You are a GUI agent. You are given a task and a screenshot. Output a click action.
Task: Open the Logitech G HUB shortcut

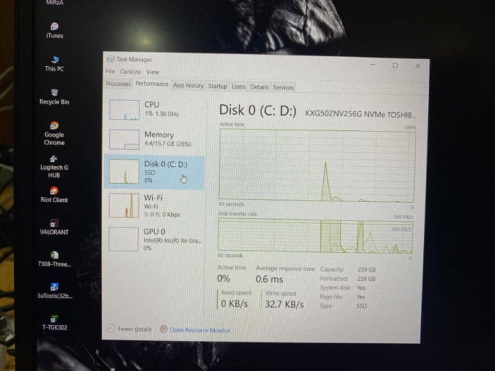[x=54, y=160]
